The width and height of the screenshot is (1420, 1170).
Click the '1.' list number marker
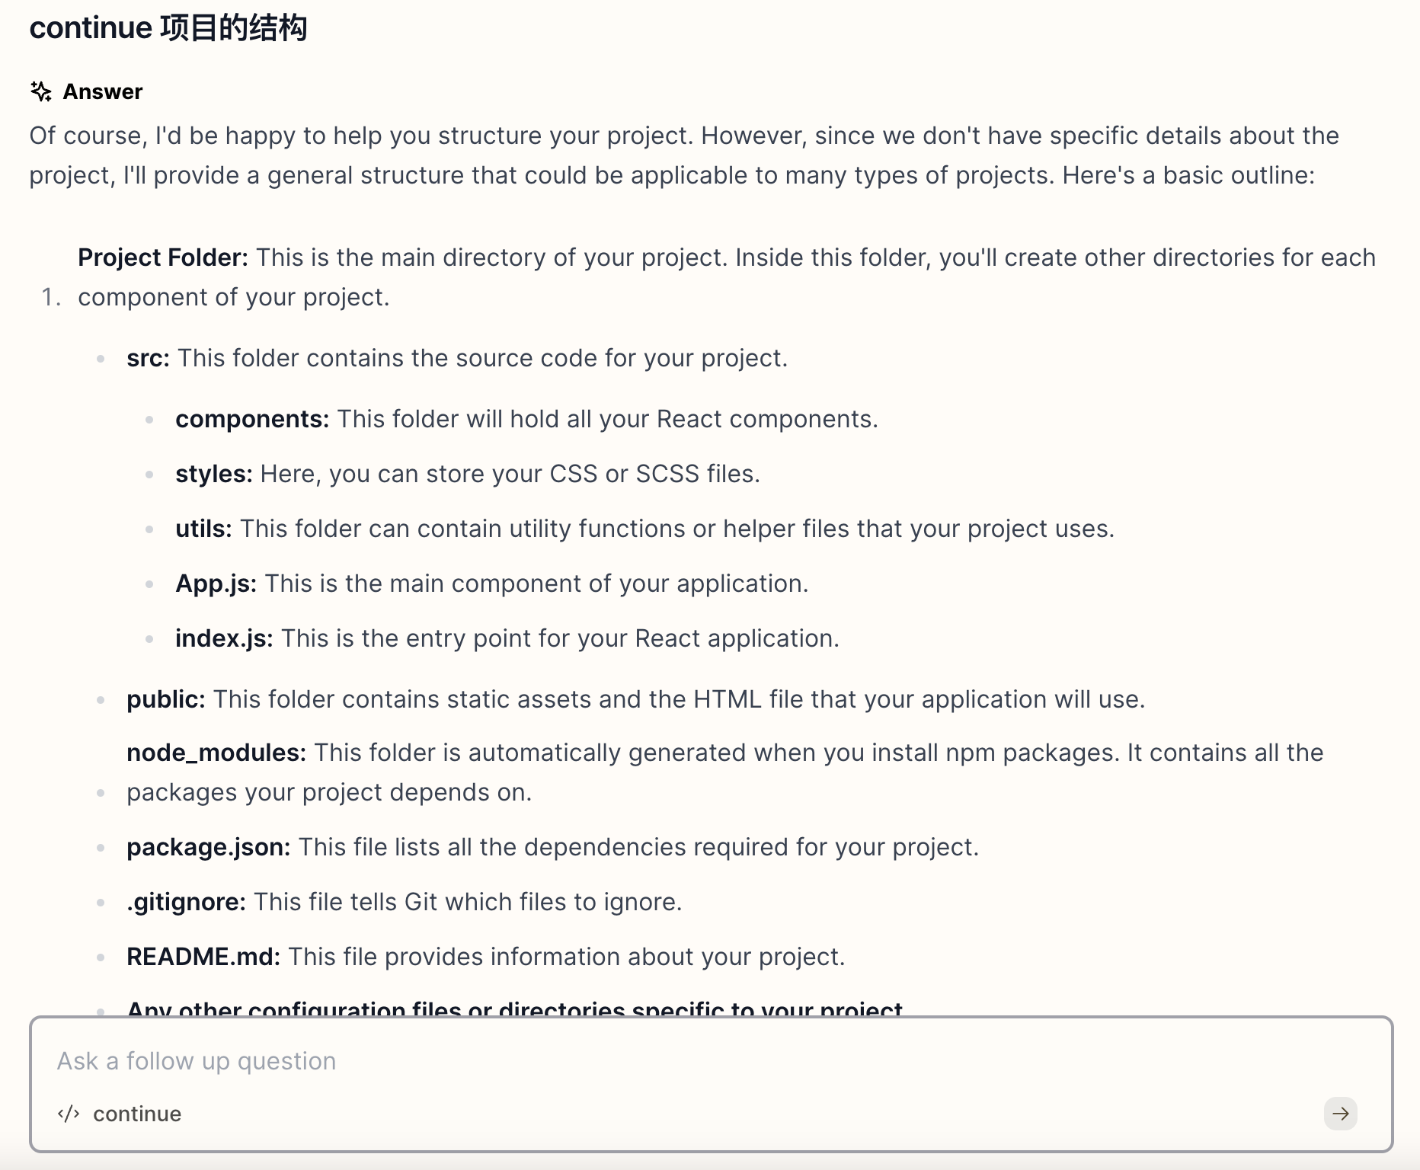pyautogui.click(x=51, y=297)
